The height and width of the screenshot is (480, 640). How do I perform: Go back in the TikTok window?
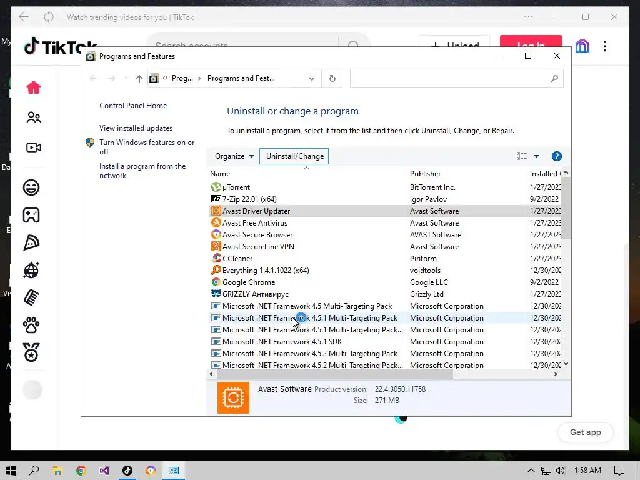pyautogui.click(x=24, y=17)
